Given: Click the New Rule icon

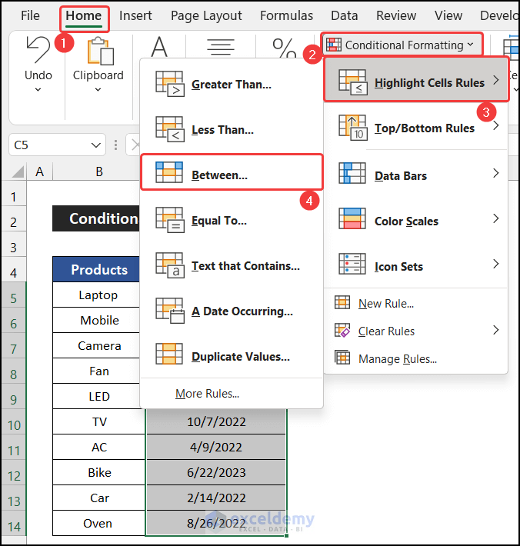Looking at the screenshot, I should (x=342, y=302).
